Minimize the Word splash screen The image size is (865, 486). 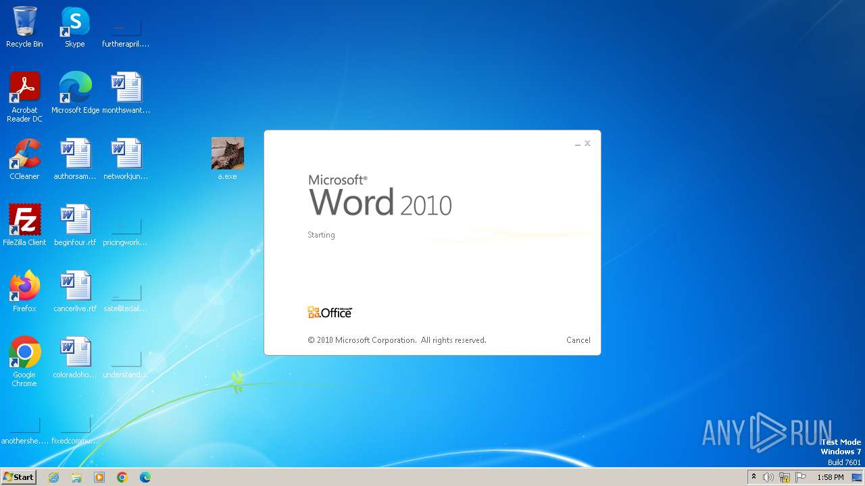[x=578, y=144]
